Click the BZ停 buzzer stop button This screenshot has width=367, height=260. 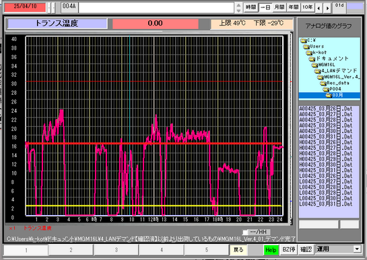point(289,249)
